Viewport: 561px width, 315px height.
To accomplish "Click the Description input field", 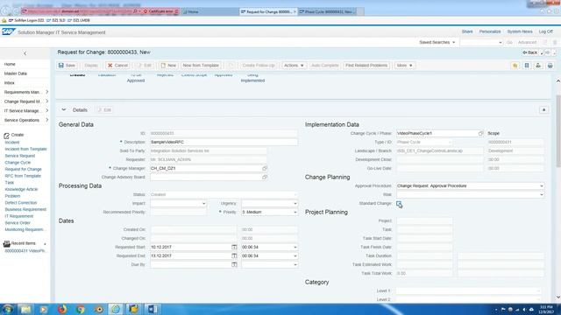I will (x=224, y=142).
